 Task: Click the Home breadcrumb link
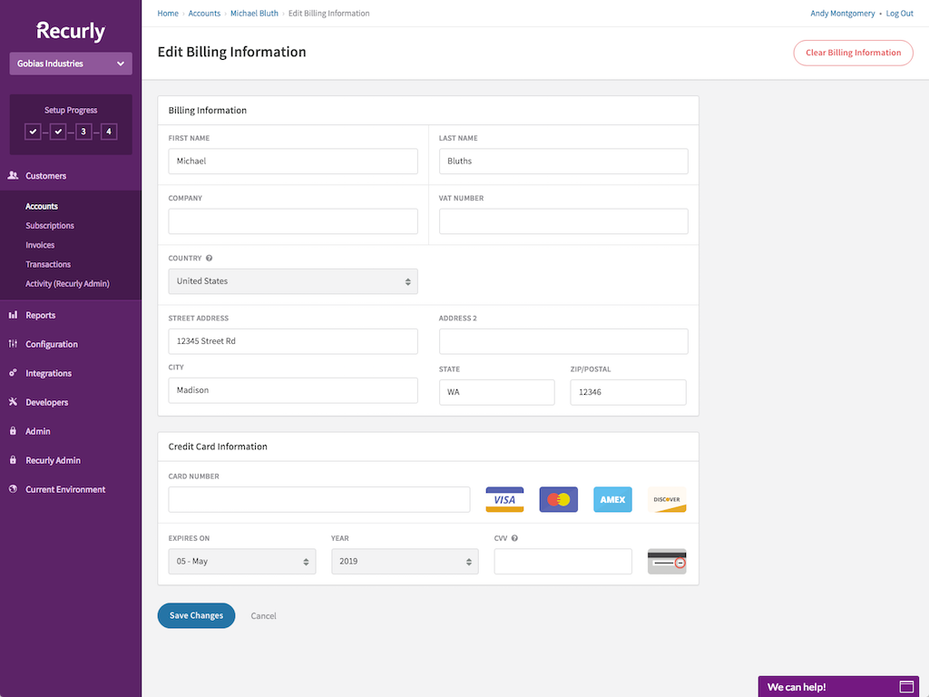(x=168, y=13)
